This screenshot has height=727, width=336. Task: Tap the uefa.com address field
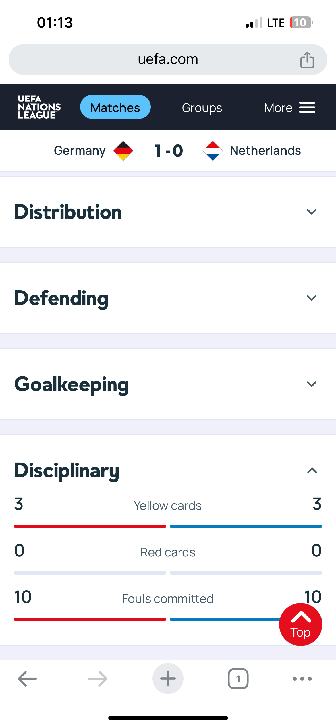click(x=168, y=59)
